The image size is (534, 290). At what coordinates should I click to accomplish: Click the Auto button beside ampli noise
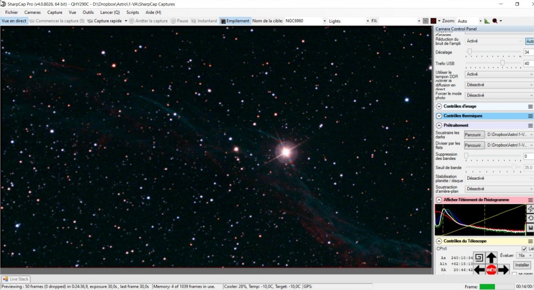(x=530, y=41)
